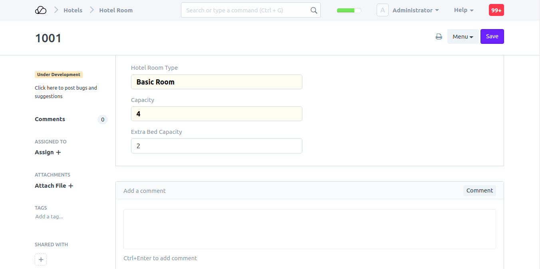Go to Hotels breadcrumb
This screenshot has width=540, height=269.
[x=73, y=10]
